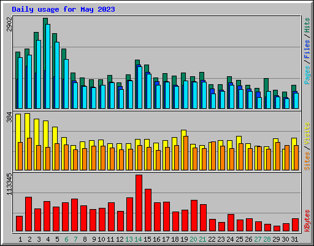Click the 'Daily usage for May 2023' title
The height and width of the screenshot is (246, 314).
pos(63,9)
